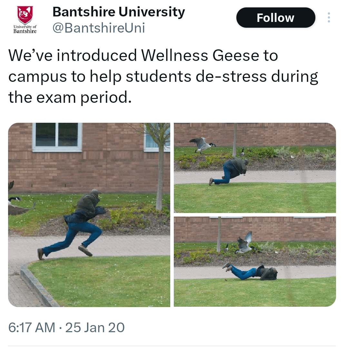The height and width of the screenshot is (347, 346).
Task: Click the 'University of Bantshire' logo caption
Action: click(x=25, y=29)
